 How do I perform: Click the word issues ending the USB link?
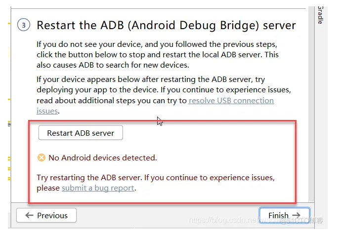tap(47, 111)
